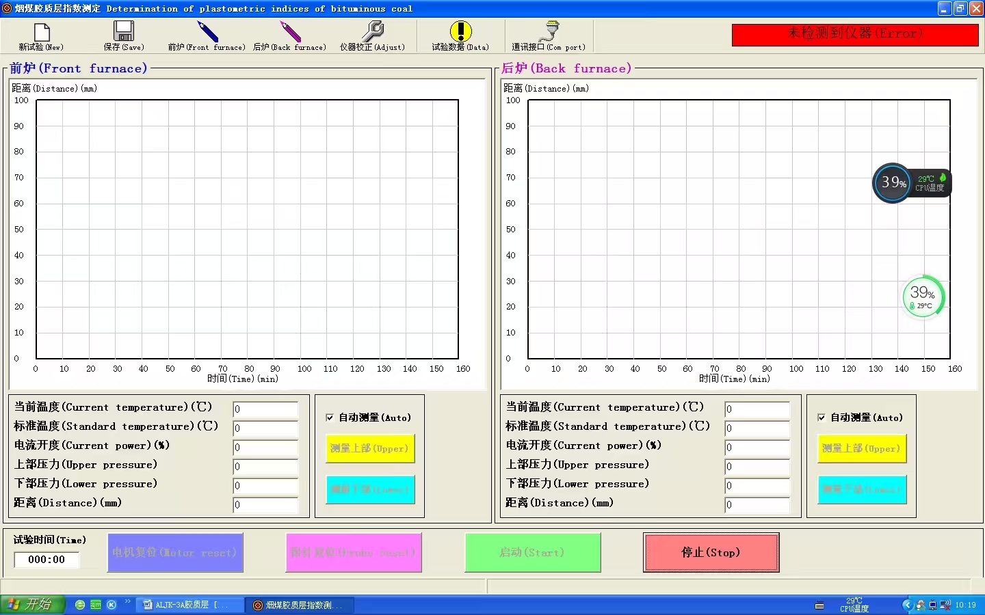This screenshot has height=615, width=985.
Task: Click the application title bar icon
Action: point(7,9)
